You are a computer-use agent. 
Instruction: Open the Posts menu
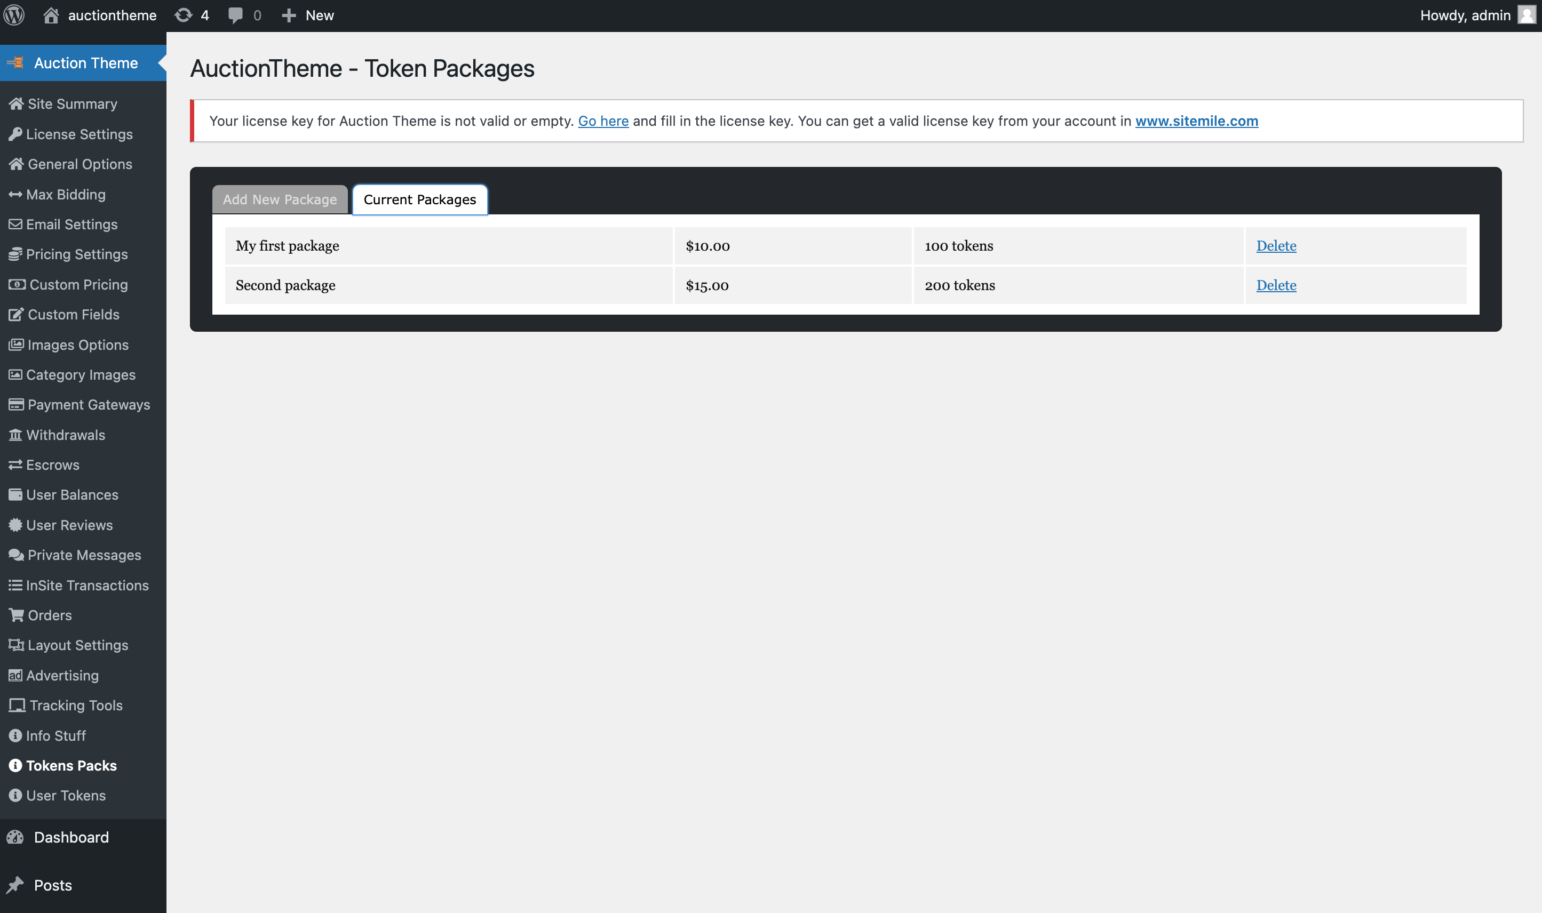(x=53, y=885)
